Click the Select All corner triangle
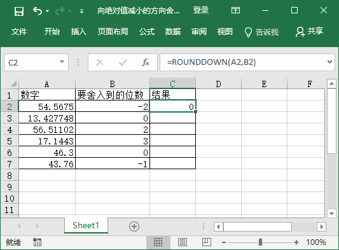The width and height of the screenshot is (339, 250). (13, 83)
